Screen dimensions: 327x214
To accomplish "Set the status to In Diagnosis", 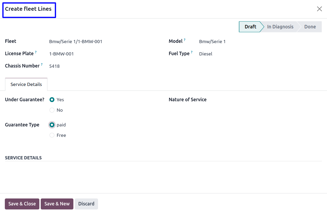I will point(280,27).
